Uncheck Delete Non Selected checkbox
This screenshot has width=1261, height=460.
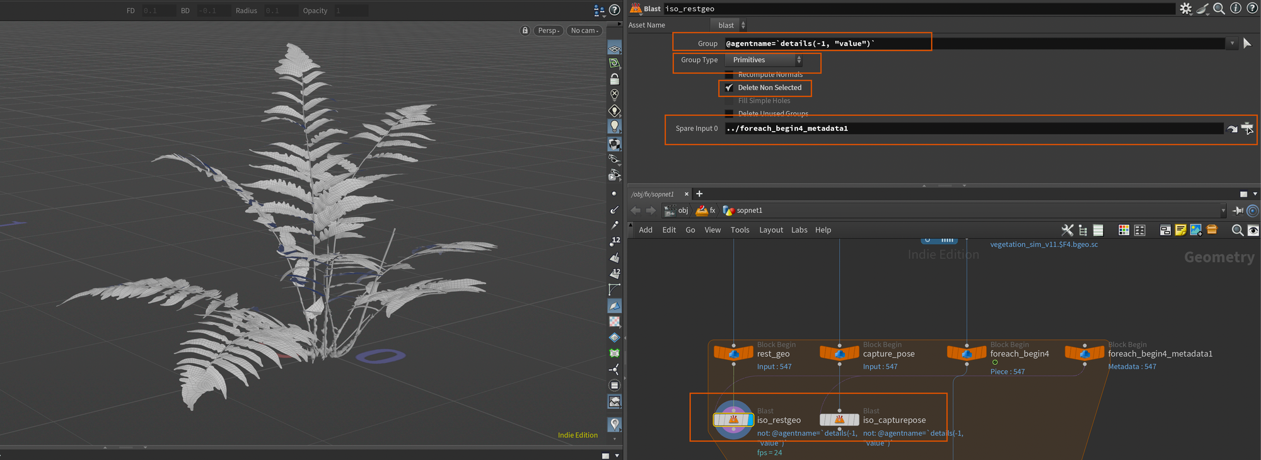[x=729, y=88]
